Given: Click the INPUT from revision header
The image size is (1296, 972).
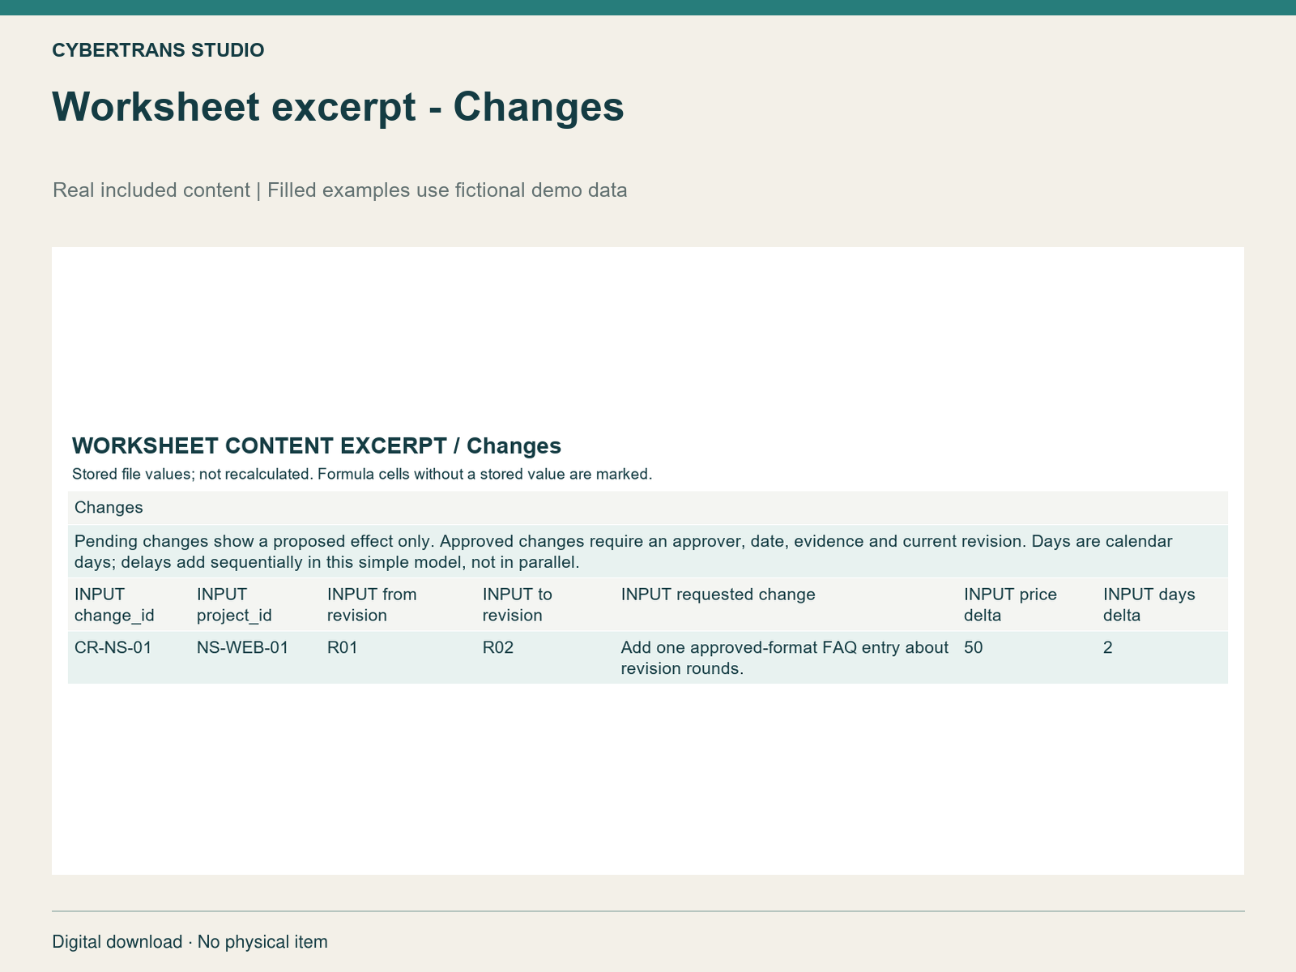Looking at the screenshot, I should (372, 604).
